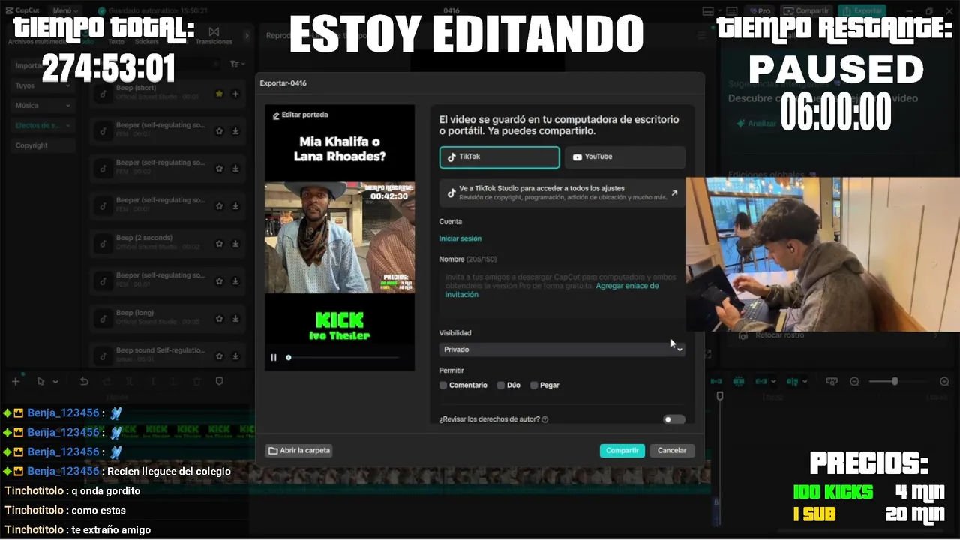Adjust the timeline zoom slider

tap(894, 382)
